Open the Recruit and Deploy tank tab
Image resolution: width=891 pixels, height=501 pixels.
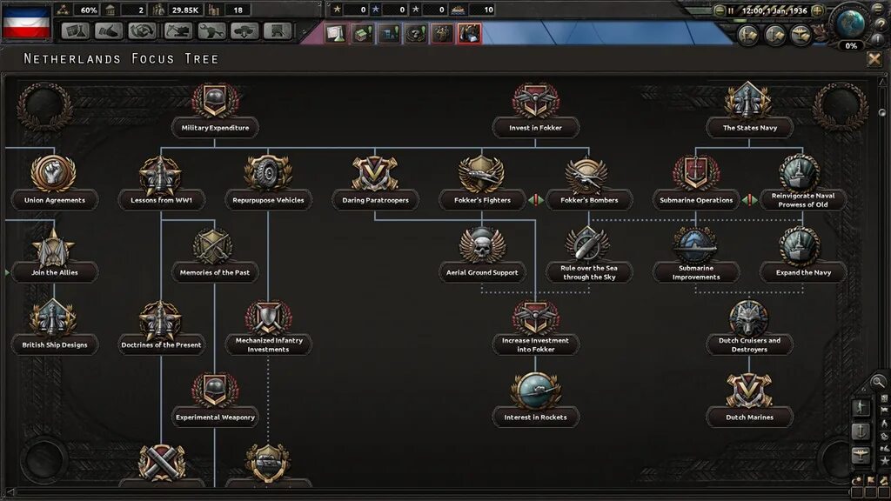click(245, 31)
